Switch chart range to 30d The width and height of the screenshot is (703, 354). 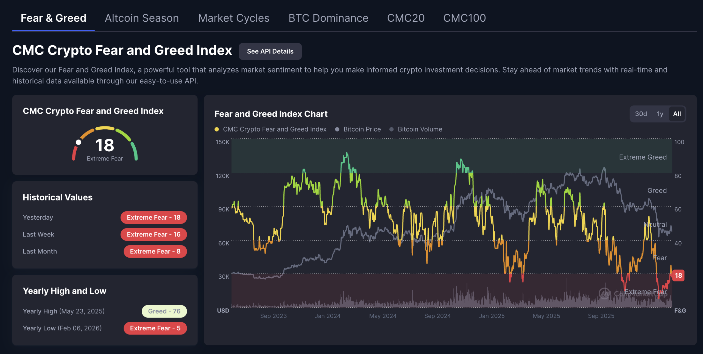pos(641,114)
